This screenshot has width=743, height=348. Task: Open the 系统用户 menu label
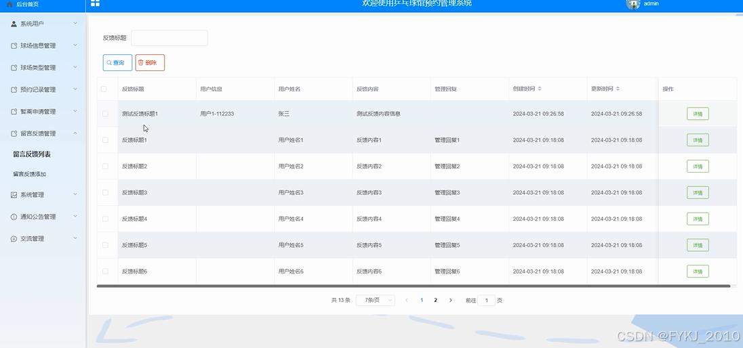(x=33, y=24)
